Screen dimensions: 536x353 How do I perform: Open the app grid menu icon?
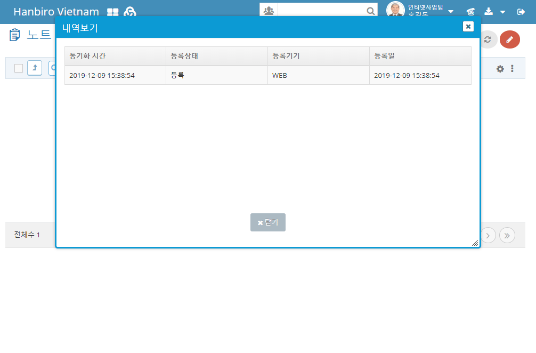click(x=112, y=12)
